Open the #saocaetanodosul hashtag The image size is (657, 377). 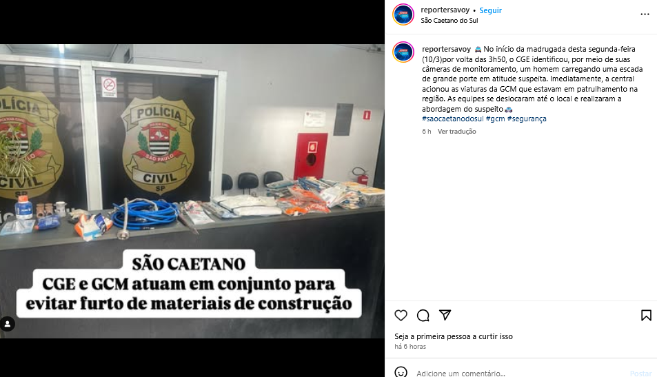pos(452,119)
